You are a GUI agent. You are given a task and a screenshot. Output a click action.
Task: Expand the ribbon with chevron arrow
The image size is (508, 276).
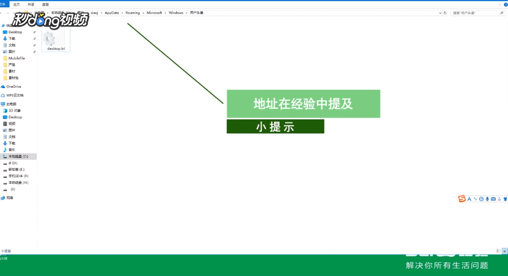(500, 5)
